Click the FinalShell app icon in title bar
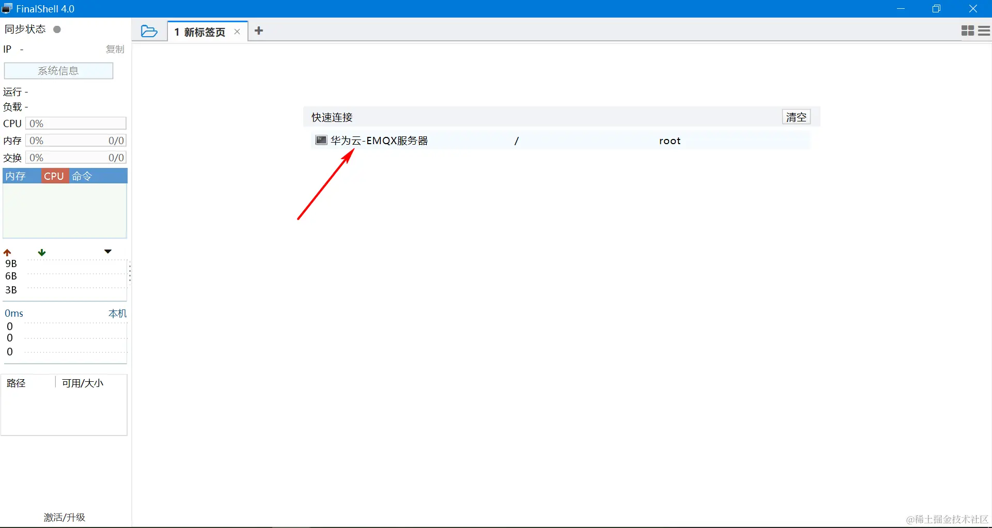The height and width of the screenshot is (528, 992). click(7, 9)
